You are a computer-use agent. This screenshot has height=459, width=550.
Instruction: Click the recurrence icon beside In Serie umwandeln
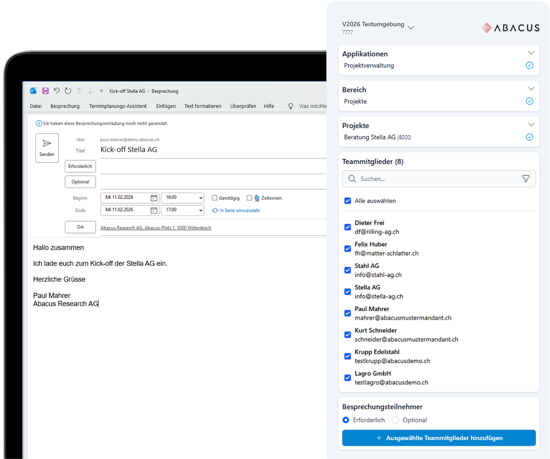pyautogui.click(x=215, y=210)
